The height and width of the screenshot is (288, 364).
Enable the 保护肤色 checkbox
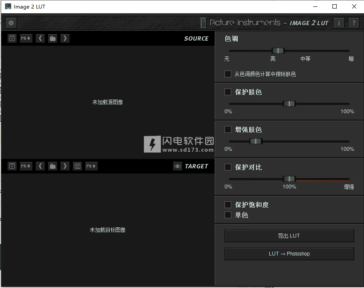tap(228, 92)
